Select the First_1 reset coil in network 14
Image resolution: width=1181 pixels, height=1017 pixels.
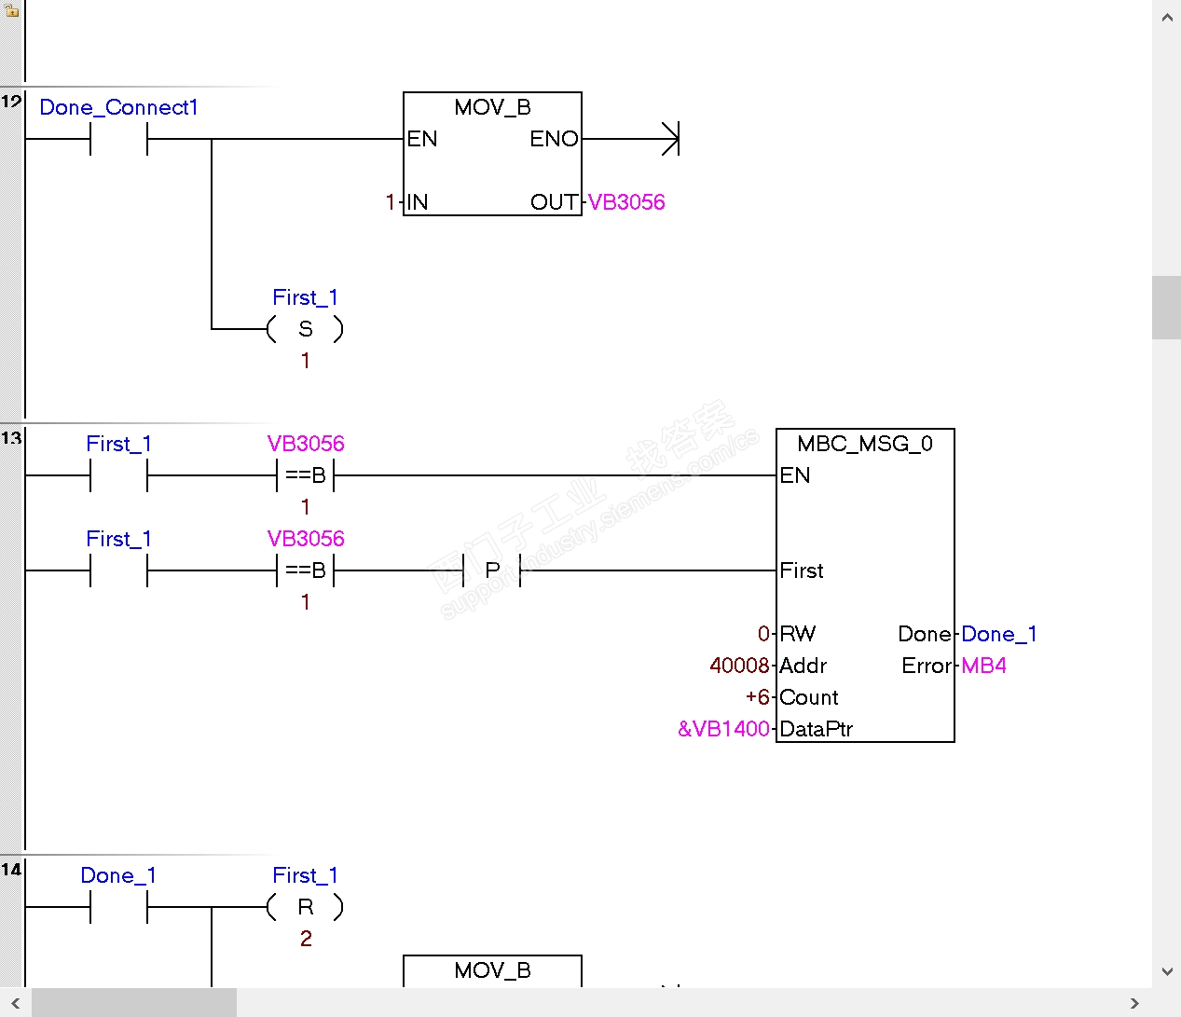(x=305, y=907)
